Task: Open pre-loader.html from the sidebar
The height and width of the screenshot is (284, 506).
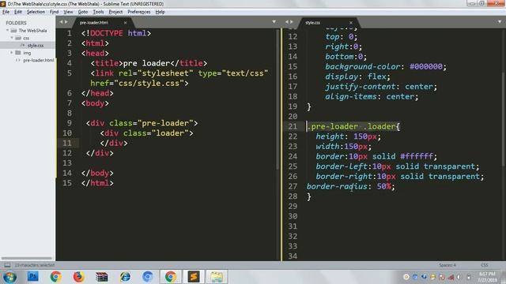Action: tap(39, 60)
